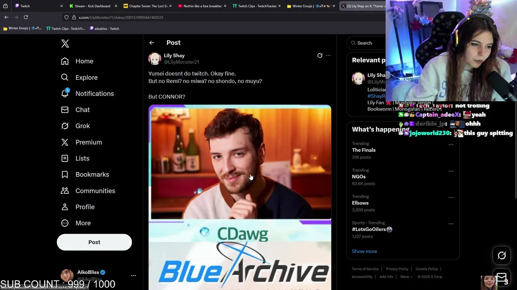517x290 pixels.
Task: Open the Winter Emojis bookmark
Action: click(x=22, y=29)
